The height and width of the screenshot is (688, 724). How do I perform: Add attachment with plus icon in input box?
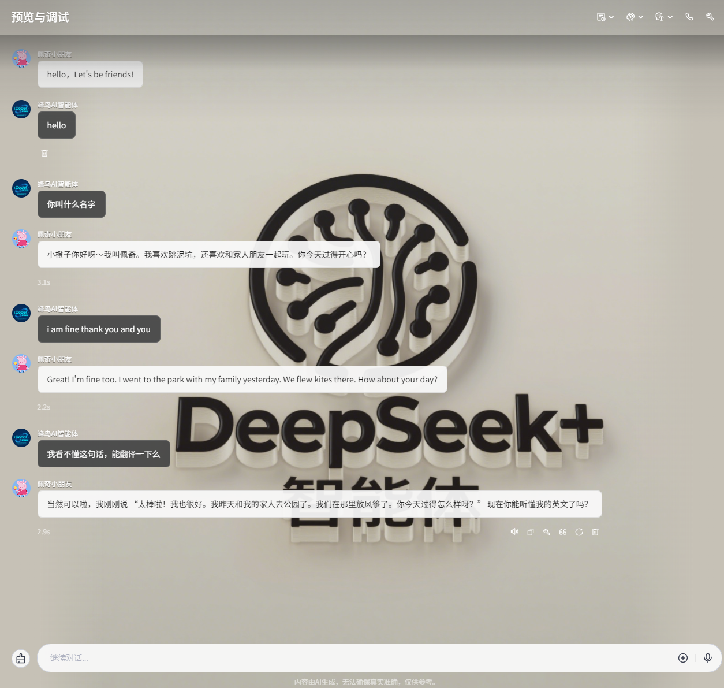click(683, 658)
